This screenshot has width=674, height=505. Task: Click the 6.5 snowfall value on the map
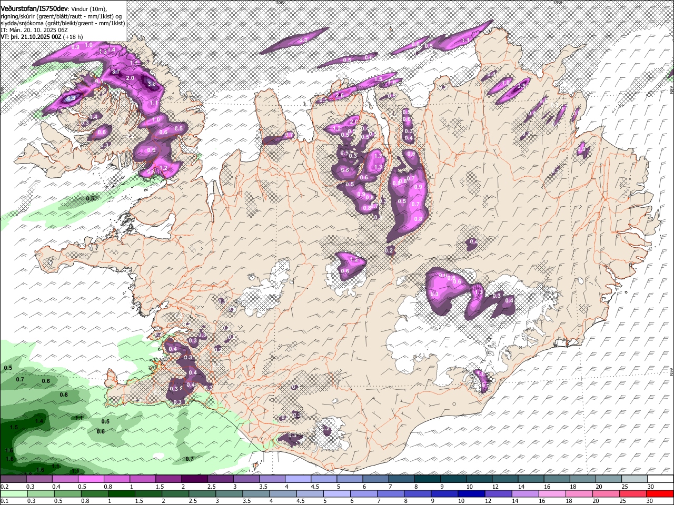click(72, 98)
